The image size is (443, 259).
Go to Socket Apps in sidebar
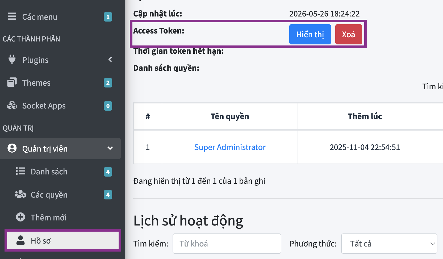tap(60, 106)
